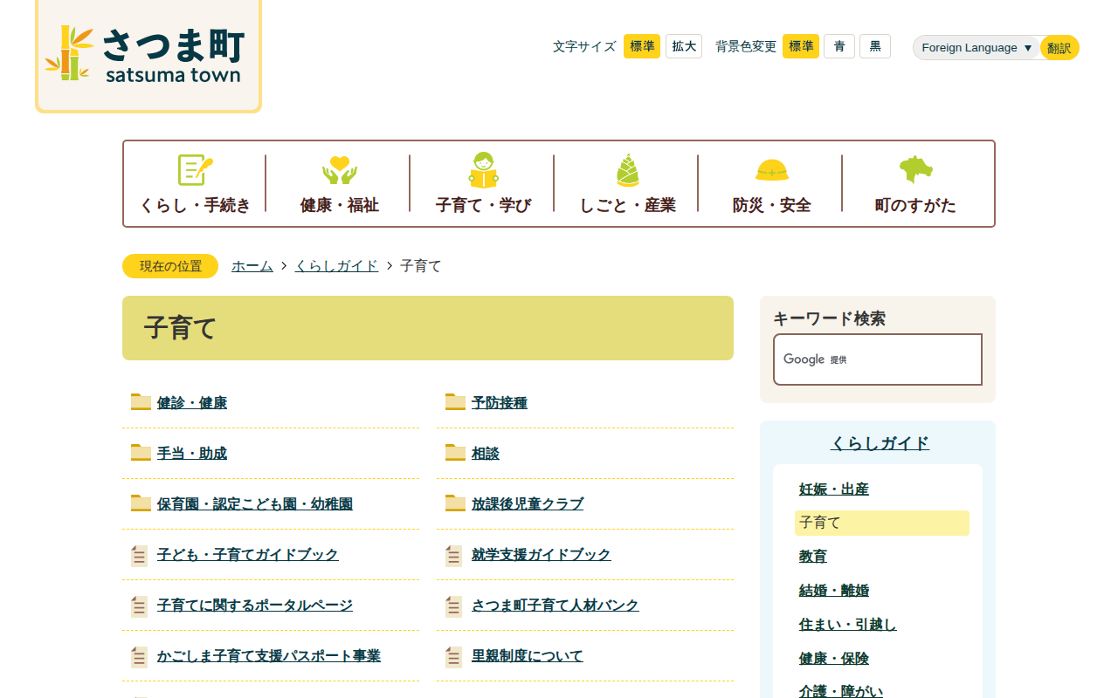Image resolution: width=1118 pixels, height=698 pixels.
Task: Click folder icon beside 手当・助成
Action: tap(141, 453)
